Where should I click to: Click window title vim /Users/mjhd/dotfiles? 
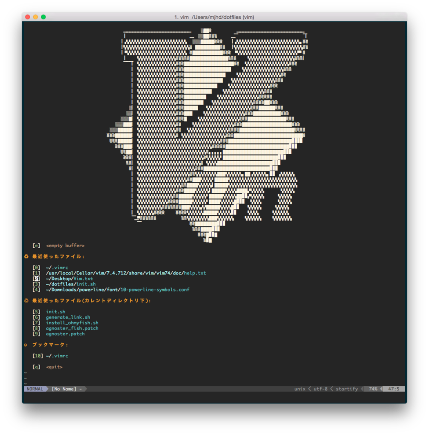[214, 17]
